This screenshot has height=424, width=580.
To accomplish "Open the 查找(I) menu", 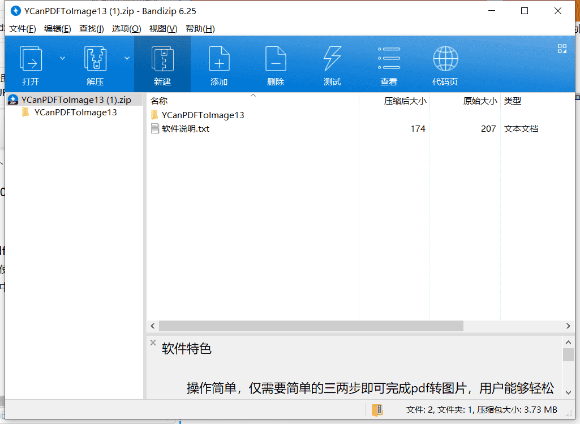I will (x=91, y=29).
